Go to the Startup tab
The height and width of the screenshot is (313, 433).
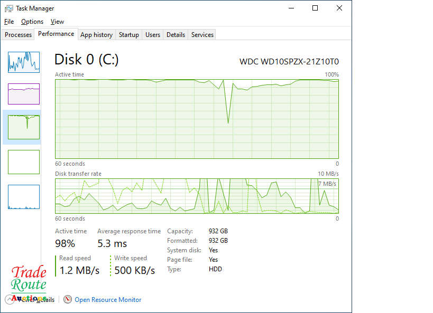coord(128,35)
